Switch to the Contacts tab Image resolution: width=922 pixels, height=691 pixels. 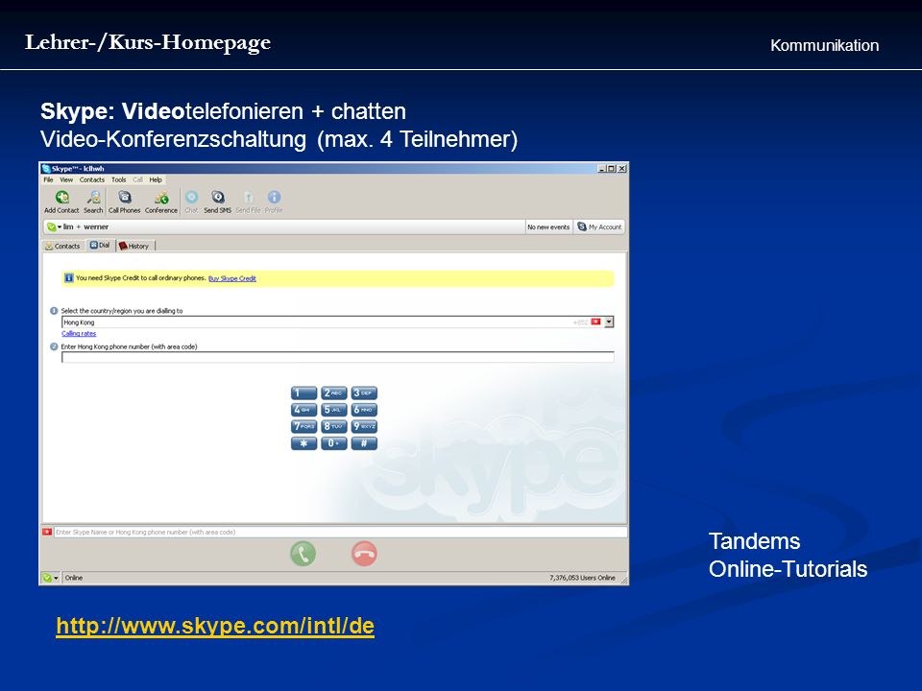tap(62, 247)
